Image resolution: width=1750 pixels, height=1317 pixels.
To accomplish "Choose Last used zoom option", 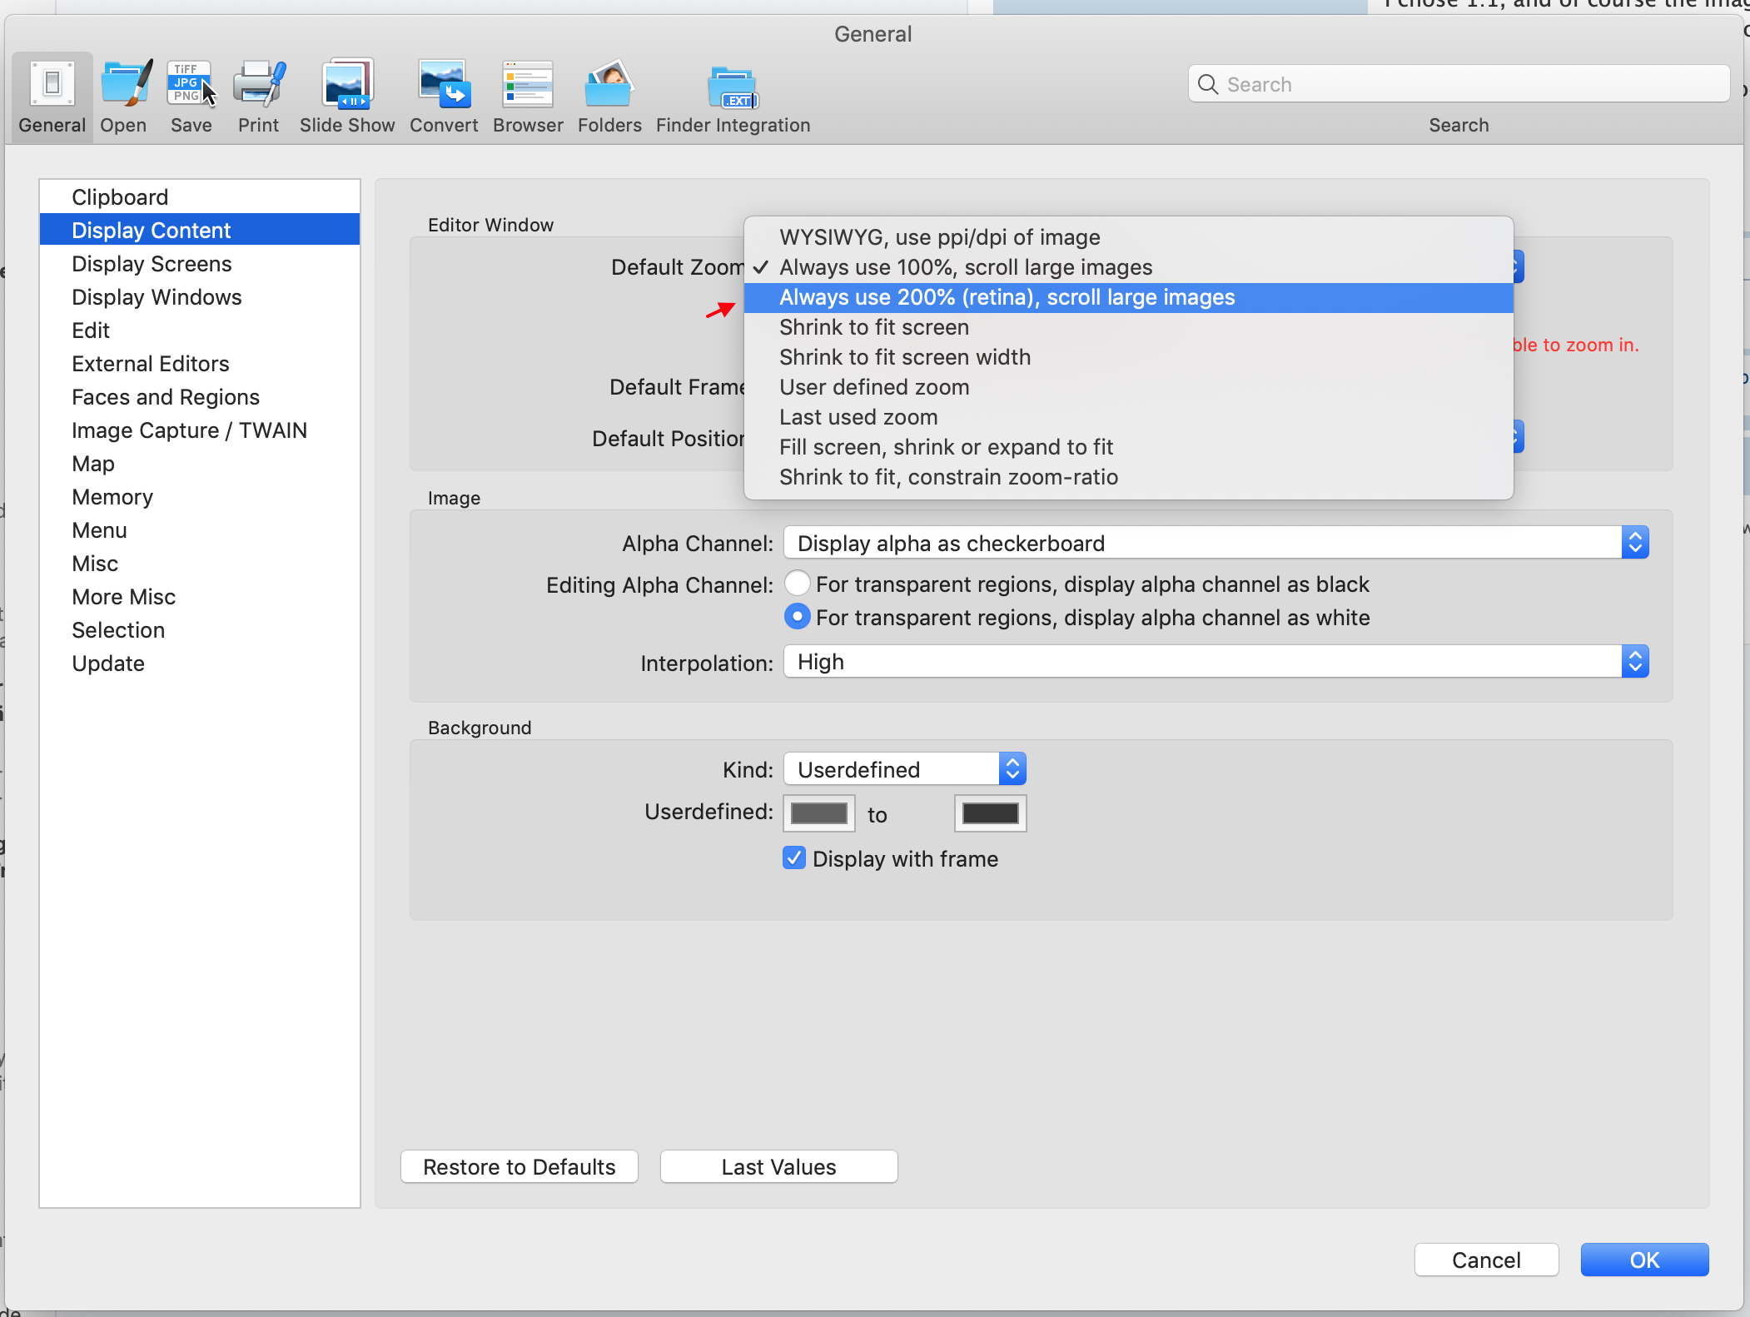I will [1129, 417].
